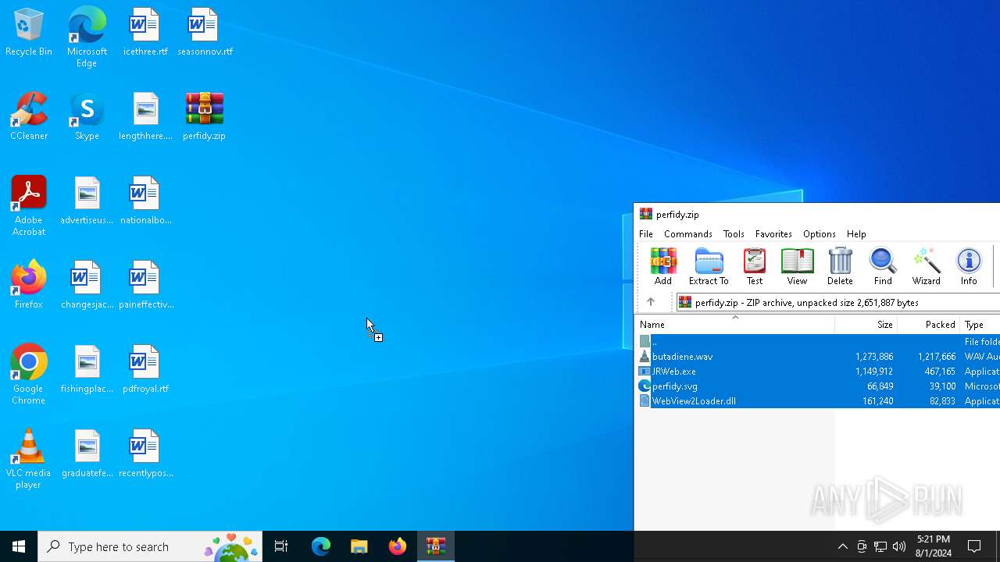Select perfidy.svg in the archive list
Viewport: 1000px width, 562px height.
coord(817,386)
